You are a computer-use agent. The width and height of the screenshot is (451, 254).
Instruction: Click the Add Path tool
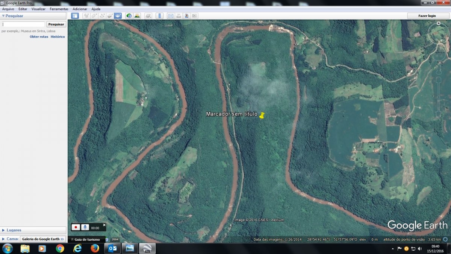tap(102, 16)
